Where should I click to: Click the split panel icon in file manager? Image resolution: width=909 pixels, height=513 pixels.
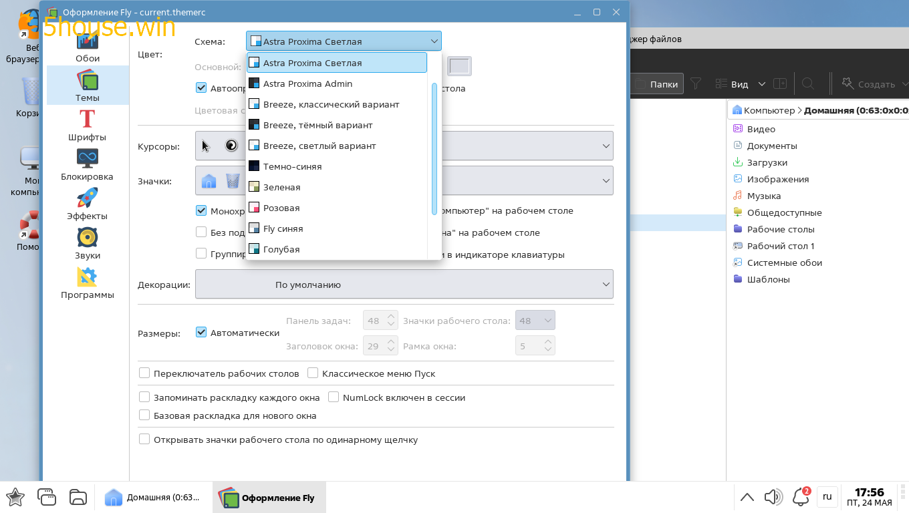coord(779,83)
